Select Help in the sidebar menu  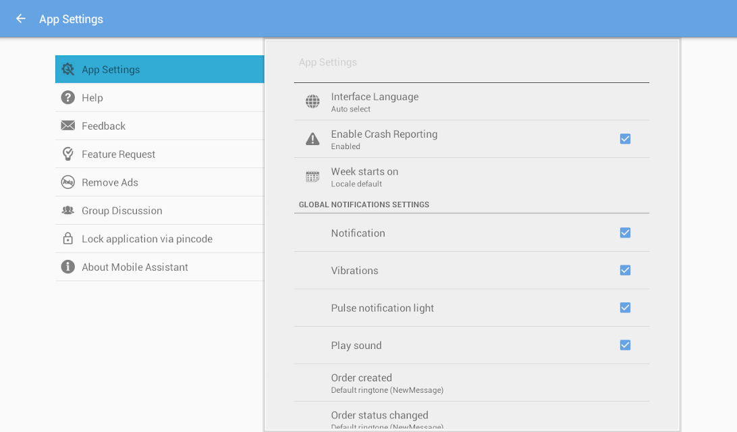pos(159,97)
